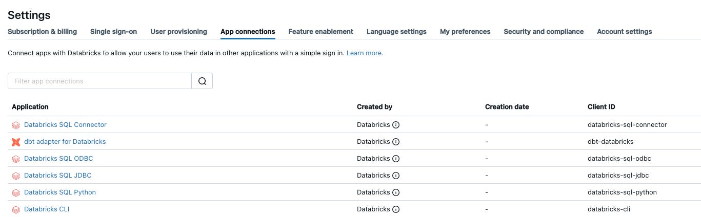Click info icon in Databricks SQL ODBC row

(396, 159)
